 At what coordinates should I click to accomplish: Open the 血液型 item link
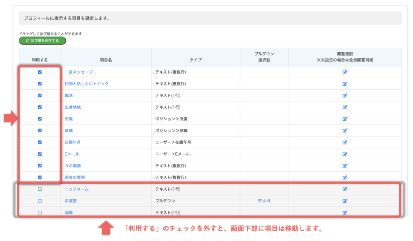(71, 201)
